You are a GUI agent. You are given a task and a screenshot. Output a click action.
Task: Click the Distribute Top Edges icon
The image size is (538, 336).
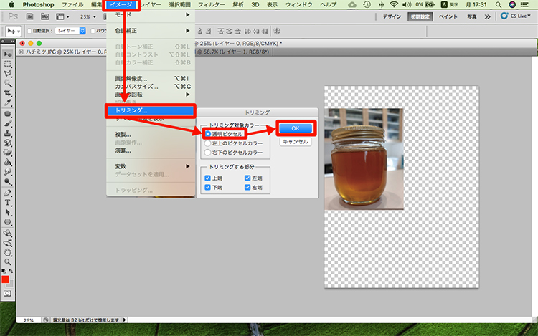(221, 32)
